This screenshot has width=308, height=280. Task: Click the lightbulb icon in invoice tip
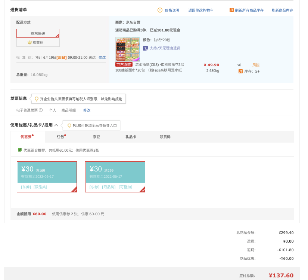[x=36, y=99]
